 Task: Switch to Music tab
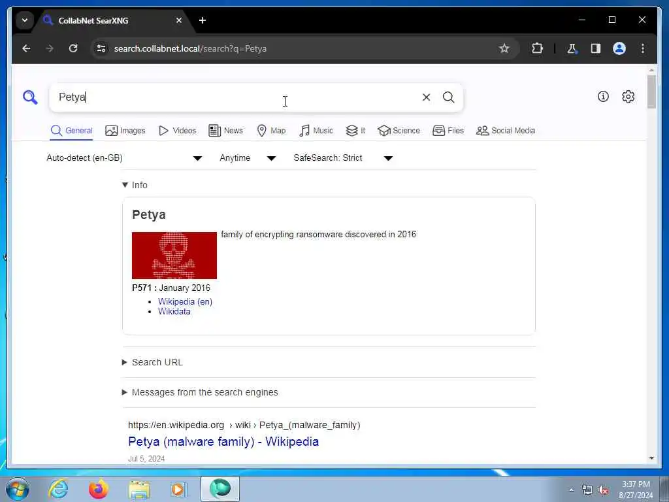[316, 131]
